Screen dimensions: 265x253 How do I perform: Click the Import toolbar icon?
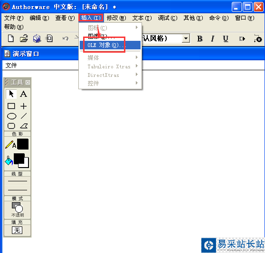[x=49, y=38]
